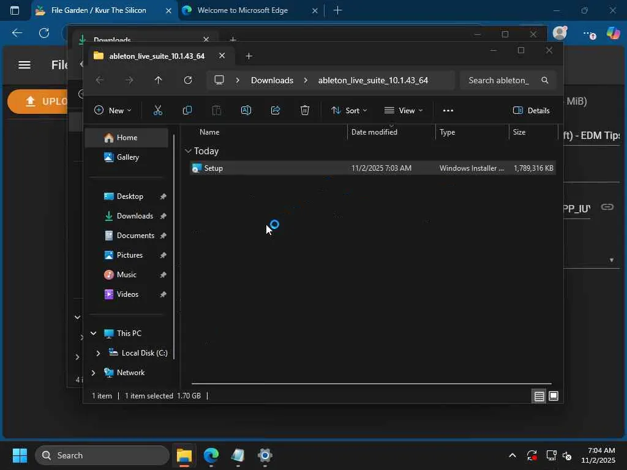
Task: Expand the Local Disk (C:) tree node
Action: pos(98,353)
